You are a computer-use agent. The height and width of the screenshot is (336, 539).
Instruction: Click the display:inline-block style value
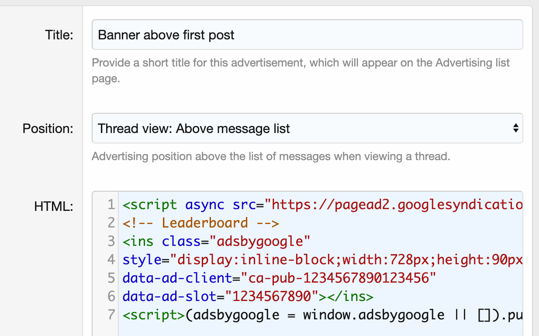click(258, 259)
